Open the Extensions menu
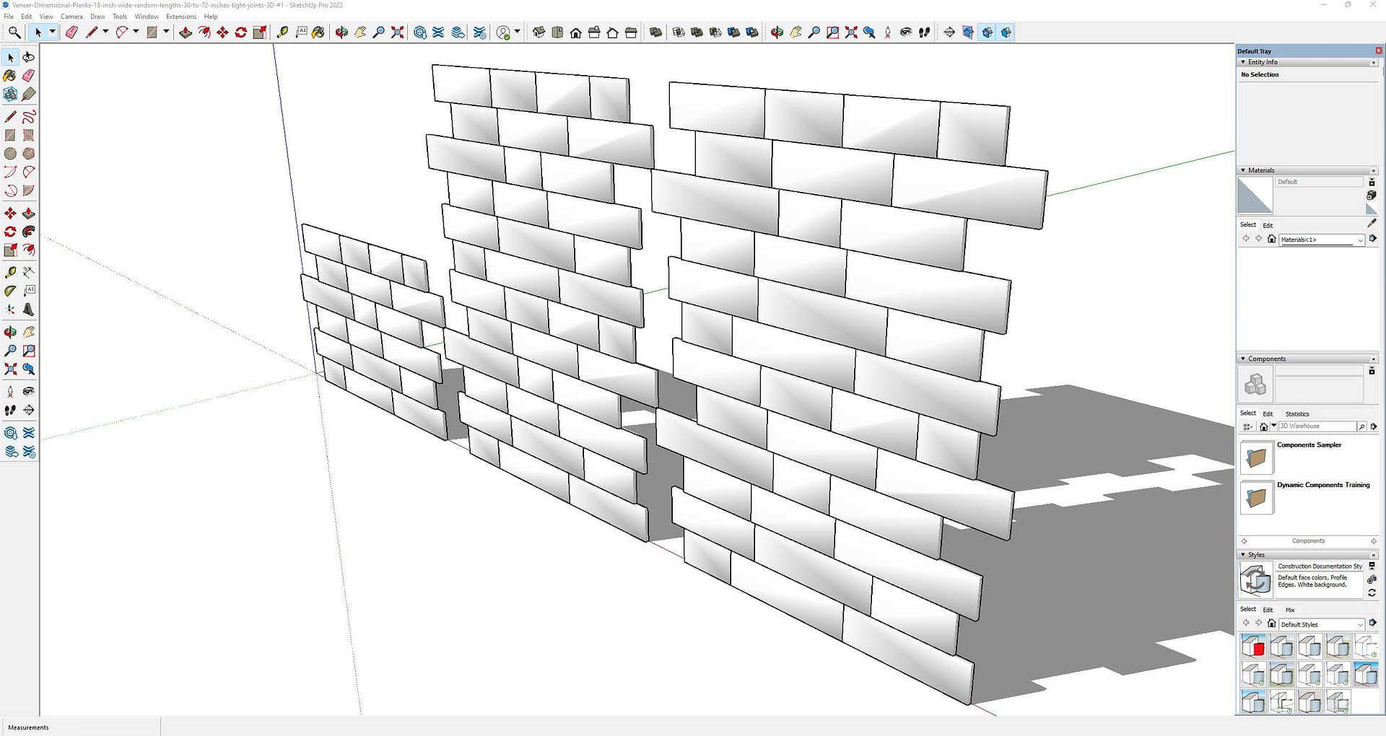1386x736 pixels. pos(180,17)
